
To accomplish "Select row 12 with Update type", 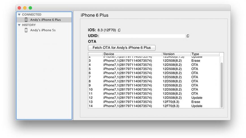I will [x=154, y=98].
